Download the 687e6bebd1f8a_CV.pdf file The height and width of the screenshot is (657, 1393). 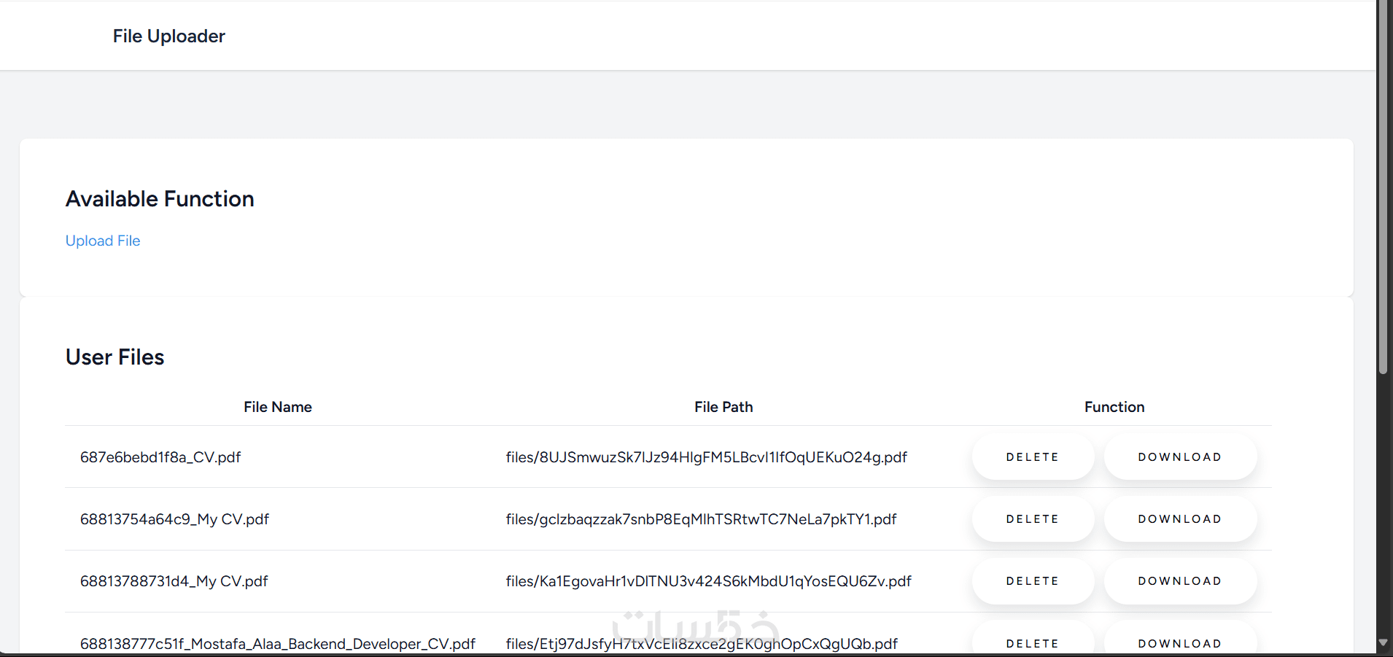(1179, 457)
